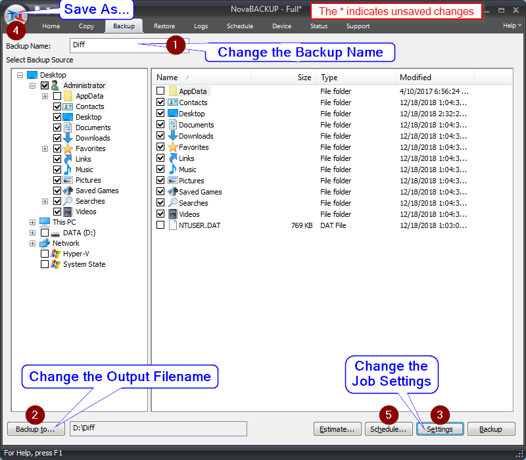Image resolution: width=526 pixels, height=460 pixels.
Task: Click the Videos filmstrip icon in tree
Action: [x=68, y=212]
